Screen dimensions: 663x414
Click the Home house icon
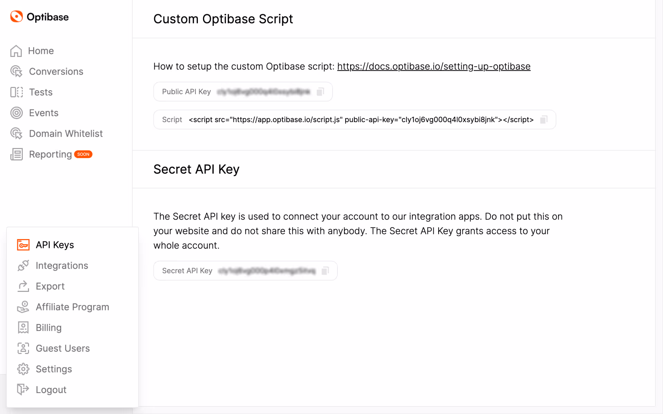pyautogui.click(x=16, y=51)
